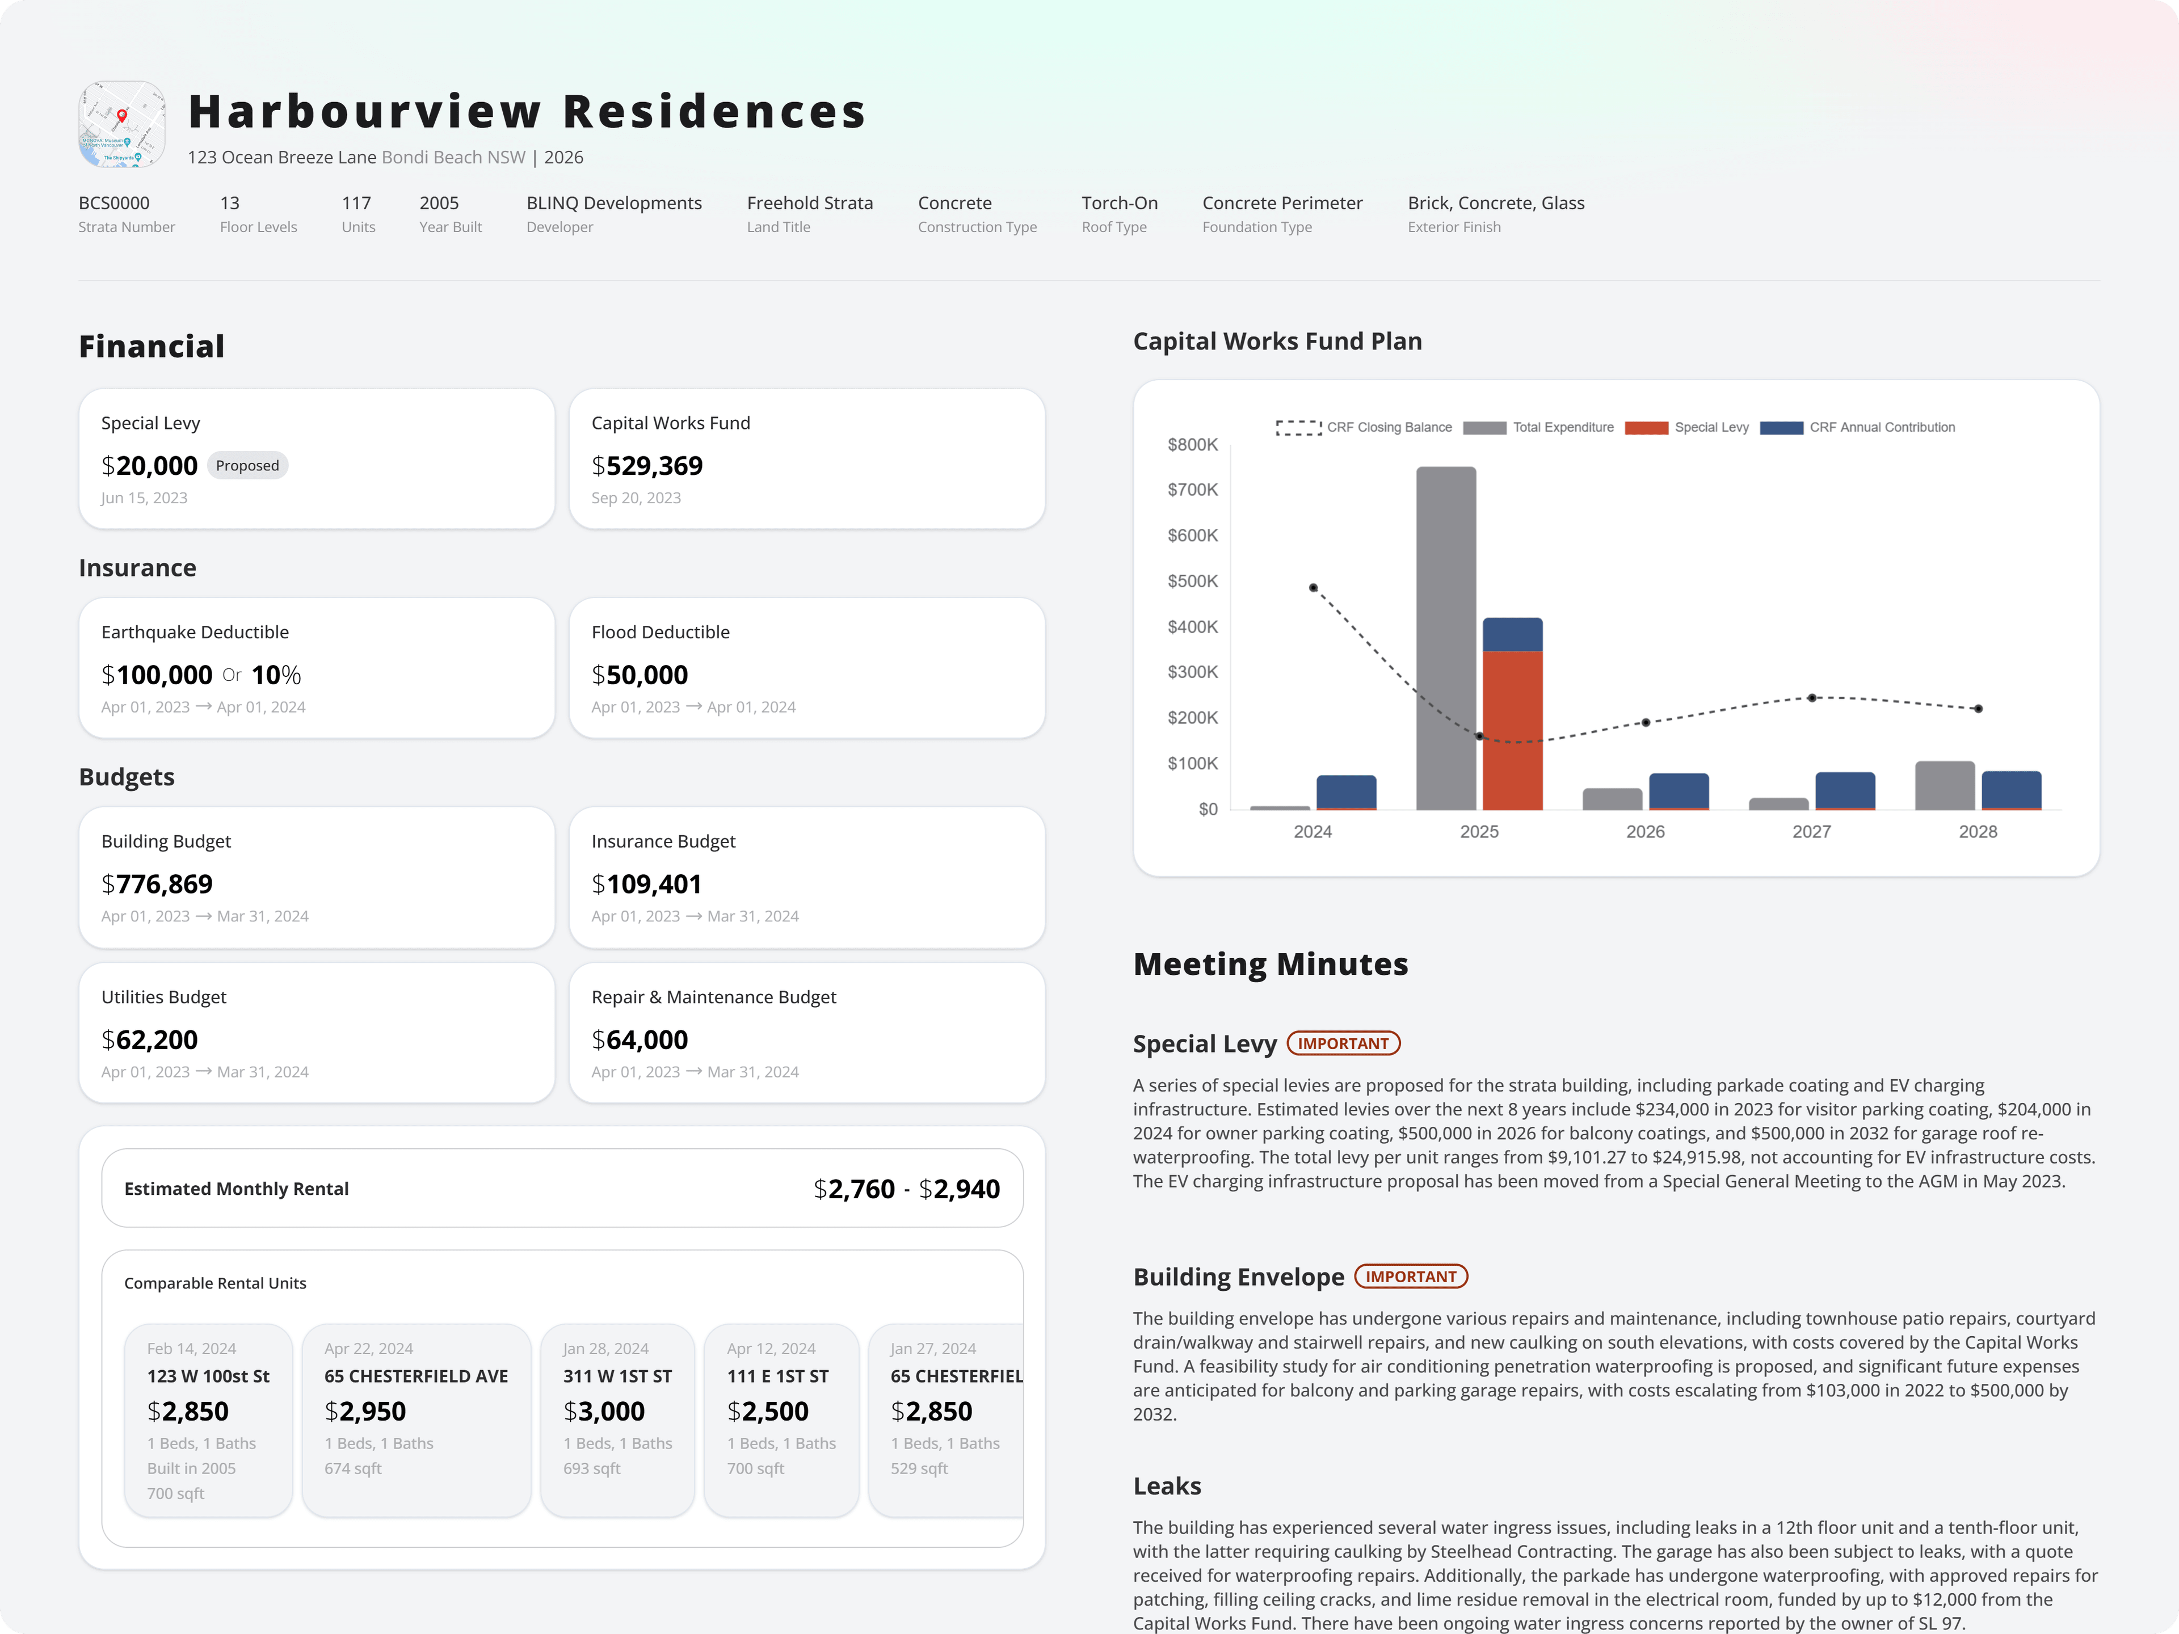Toggle Special Levy legend entry in chart
Screen dimensions: 2179x1634
[1686, 427]
